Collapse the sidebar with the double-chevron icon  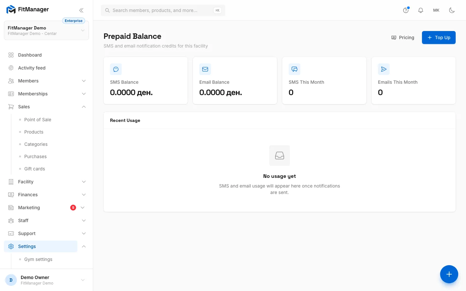pyautogui.click(x=81, y=10)
